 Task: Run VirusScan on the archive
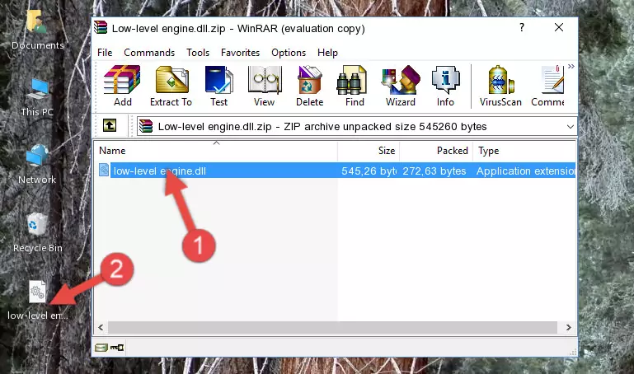point(500,86)
